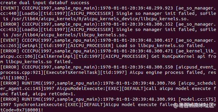
Task: Click the '[ExecuteTsKernelTask]' function tag
Action: pyautogui.click(x=72, y=72)
